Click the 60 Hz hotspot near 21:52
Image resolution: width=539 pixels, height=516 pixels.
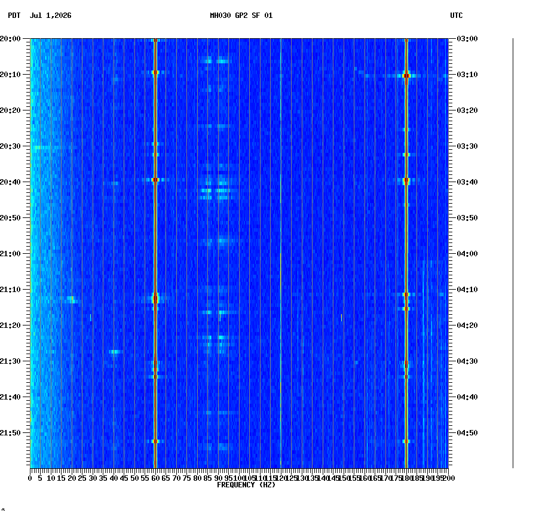155,441
